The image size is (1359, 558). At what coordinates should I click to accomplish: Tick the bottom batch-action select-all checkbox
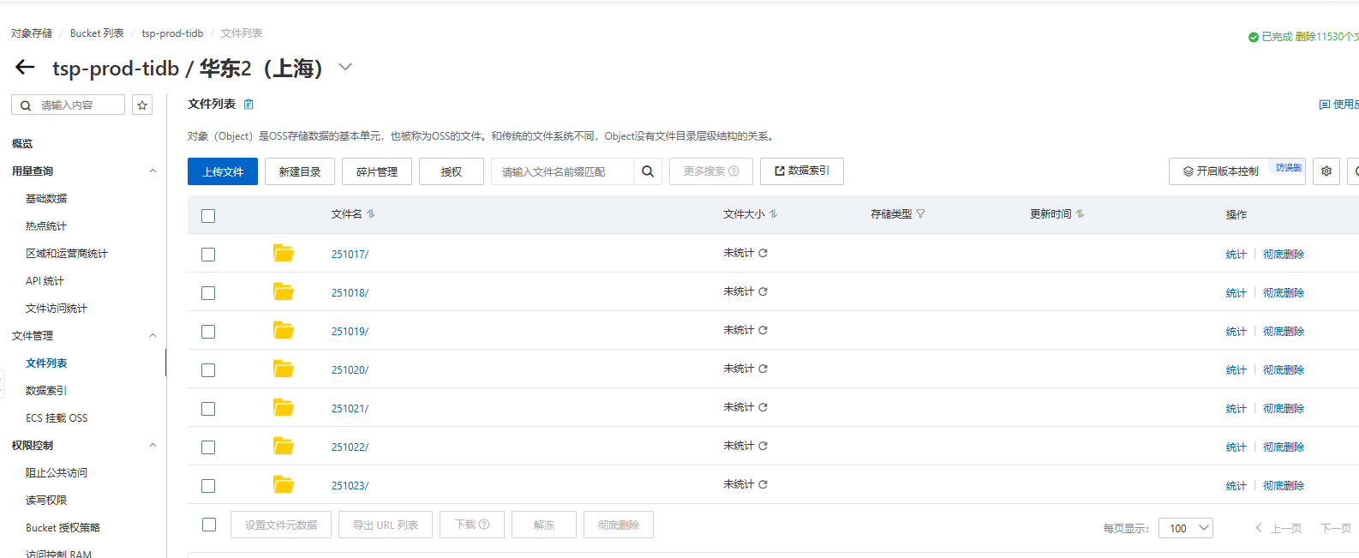pyautogui.click(x=209, y=525)
